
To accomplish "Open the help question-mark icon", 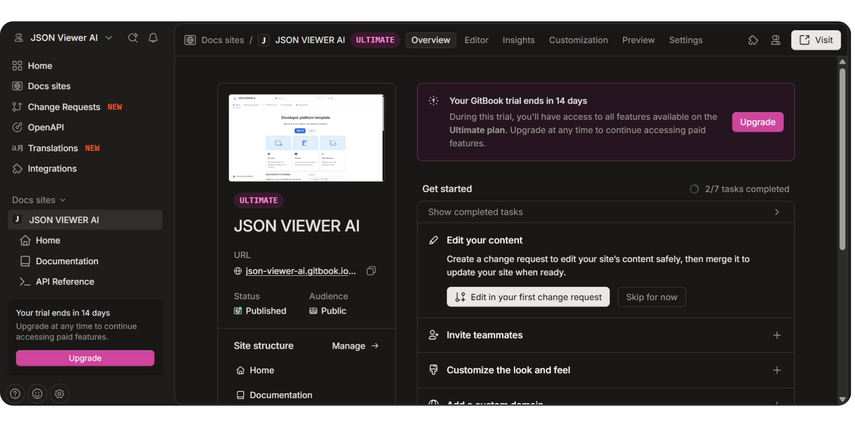I will 15,394.
